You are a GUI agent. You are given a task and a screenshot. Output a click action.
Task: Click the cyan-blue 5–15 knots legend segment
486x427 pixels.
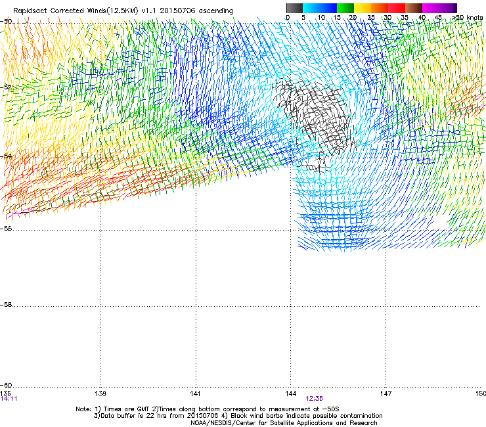(320, 8)
